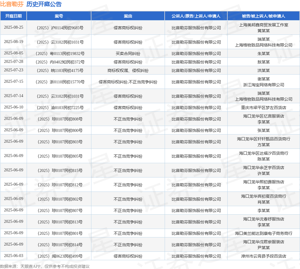Click defendant 重庆市梁平区梦左百货店
The width and height of the screenshot is (300, 269).
click(263, 108)
